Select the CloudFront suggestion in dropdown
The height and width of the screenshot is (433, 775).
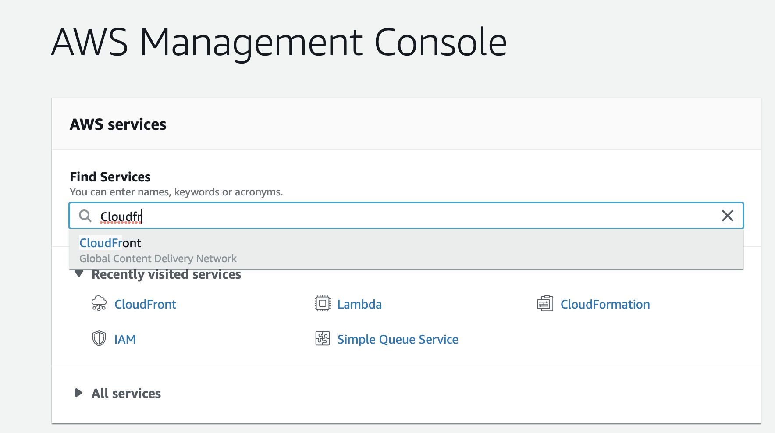[406, 249]
